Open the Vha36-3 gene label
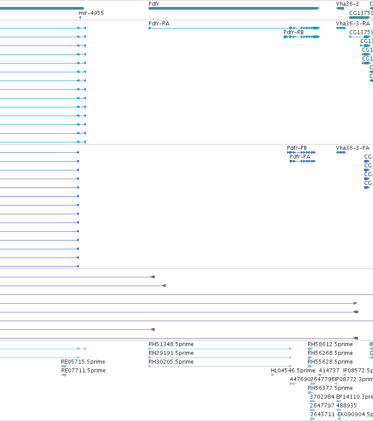The image size is (373, 421). pyautogui.click(x=347, y=4)
